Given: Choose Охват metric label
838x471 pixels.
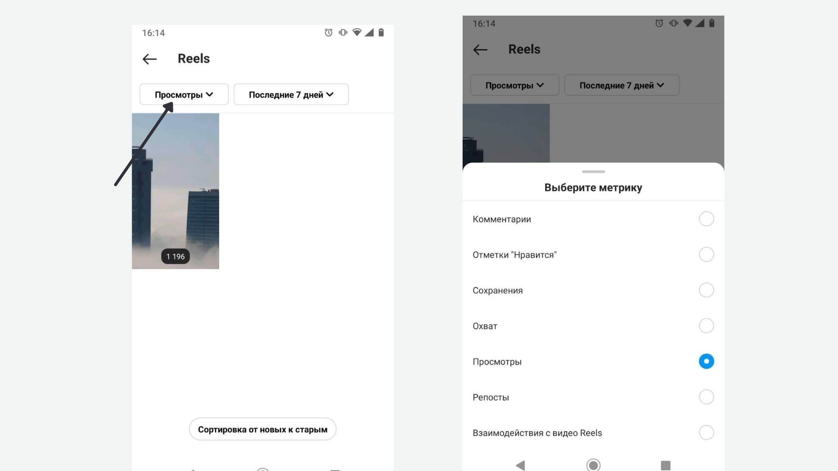Looking at the screenshot, I should tap(485, 326).
